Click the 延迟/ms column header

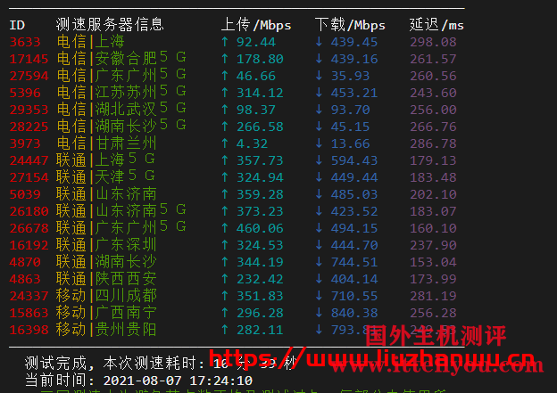point(436,25)
